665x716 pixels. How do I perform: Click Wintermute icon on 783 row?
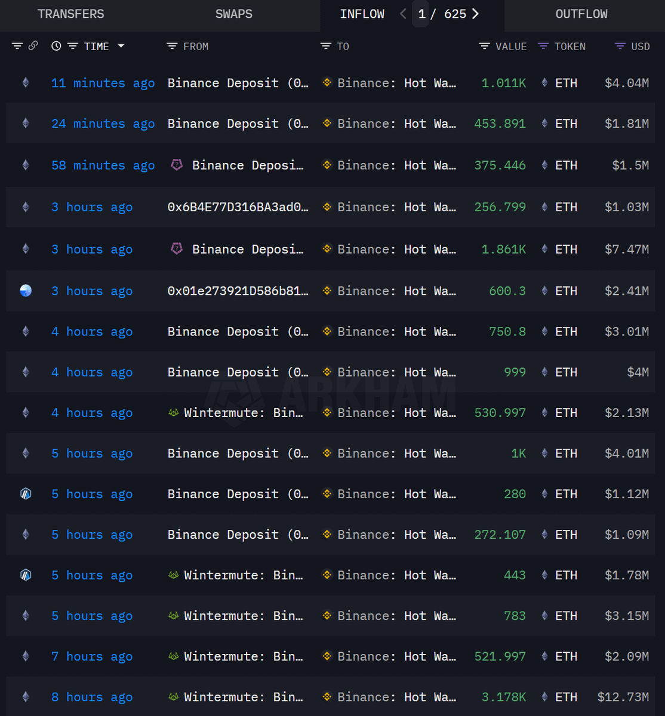pyautogui.click(x=173, y=615)
